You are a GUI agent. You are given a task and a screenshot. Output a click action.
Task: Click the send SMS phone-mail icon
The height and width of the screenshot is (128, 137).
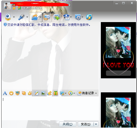click(x=47, y=17)
